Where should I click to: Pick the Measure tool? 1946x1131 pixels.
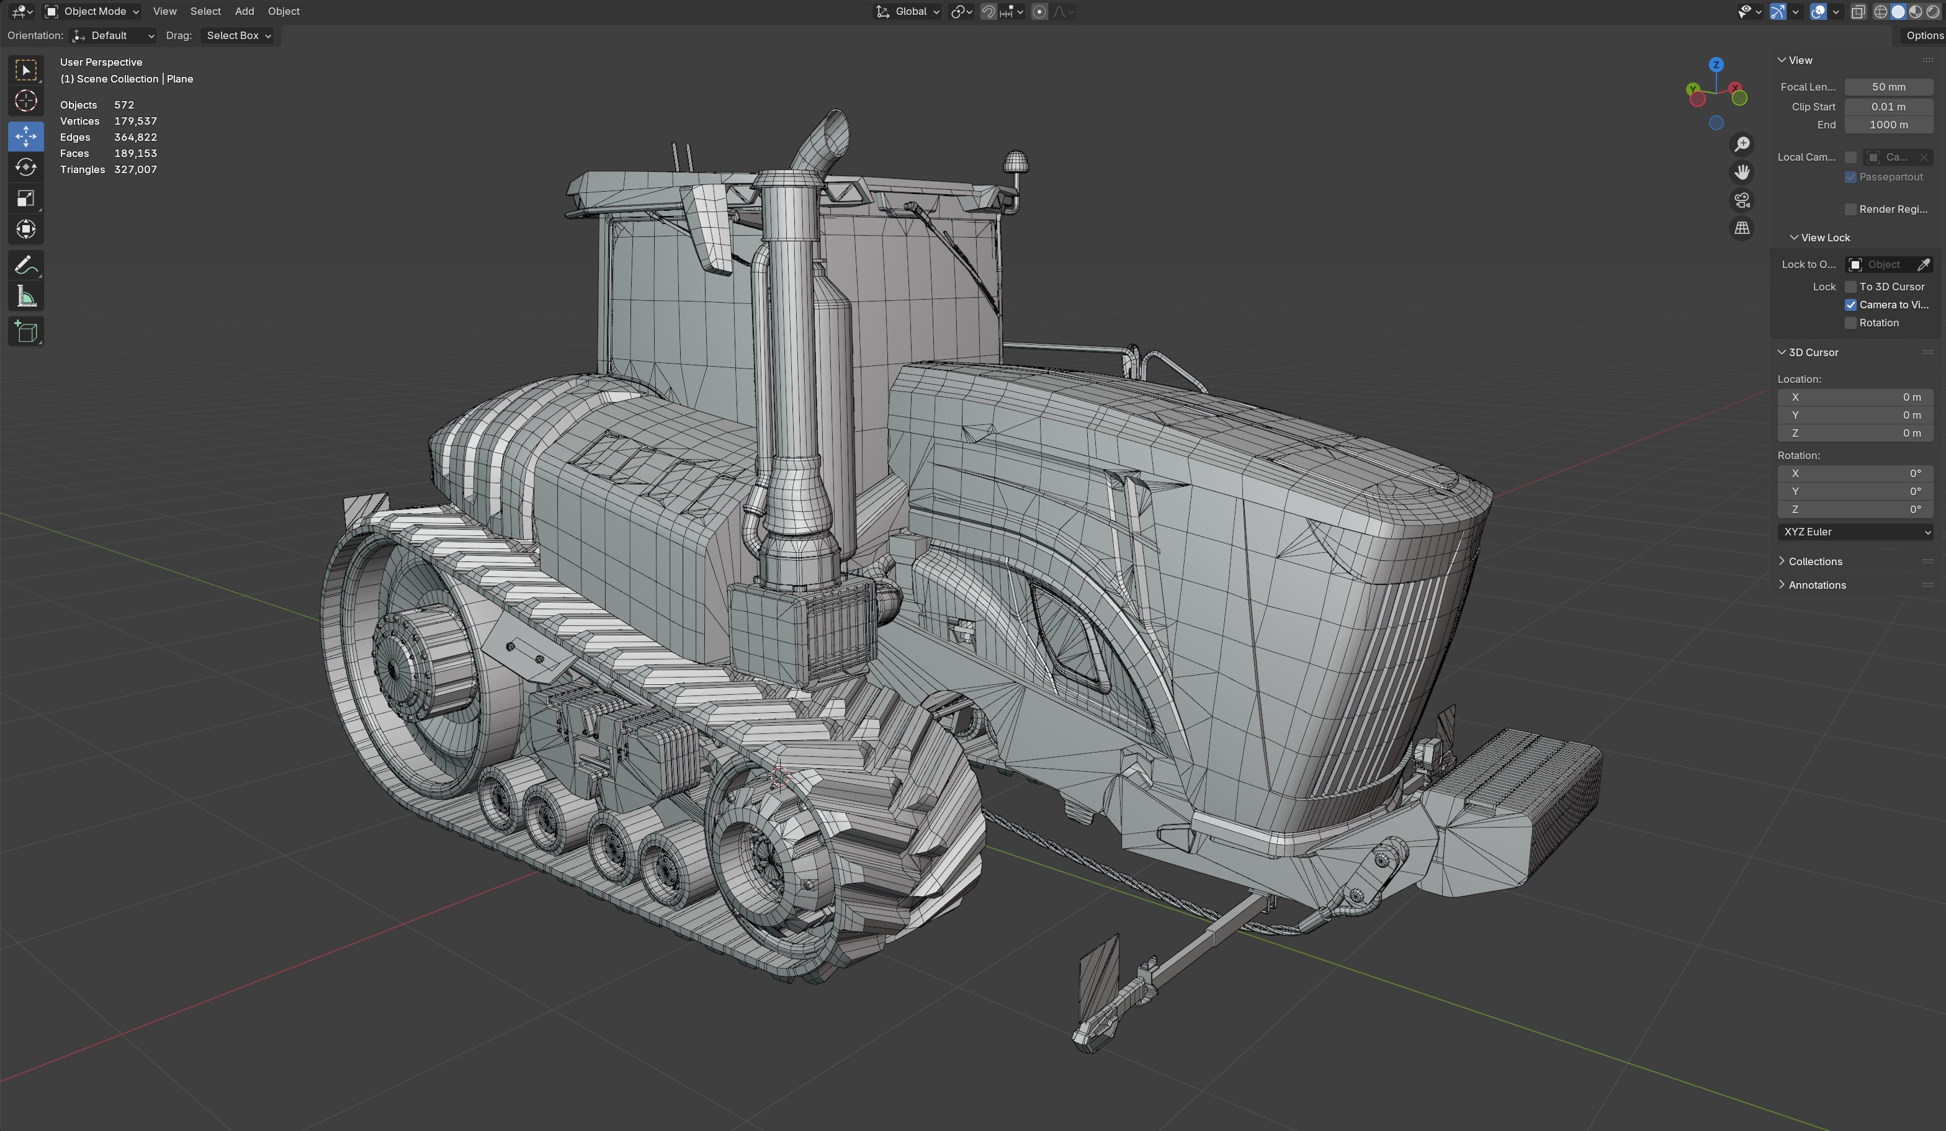point(25,297)
